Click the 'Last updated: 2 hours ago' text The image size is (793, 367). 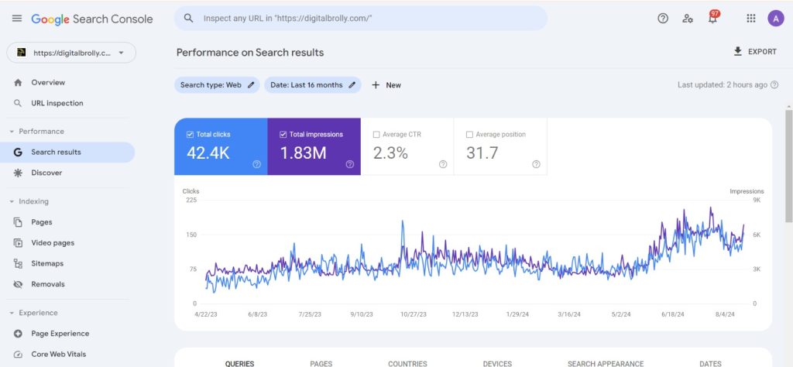723,85
